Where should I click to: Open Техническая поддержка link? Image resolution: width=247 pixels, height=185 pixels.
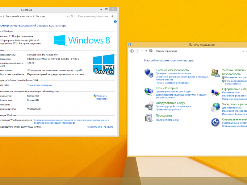pos(40,85)
